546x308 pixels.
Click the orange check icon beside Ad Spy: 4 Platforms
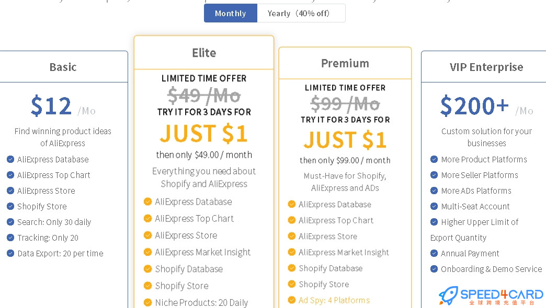292,300
